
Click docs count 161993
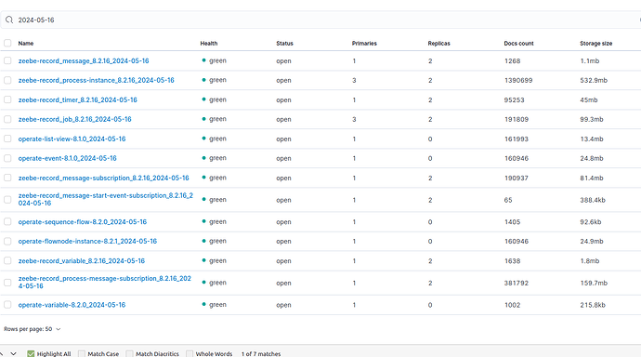point(517,139)
